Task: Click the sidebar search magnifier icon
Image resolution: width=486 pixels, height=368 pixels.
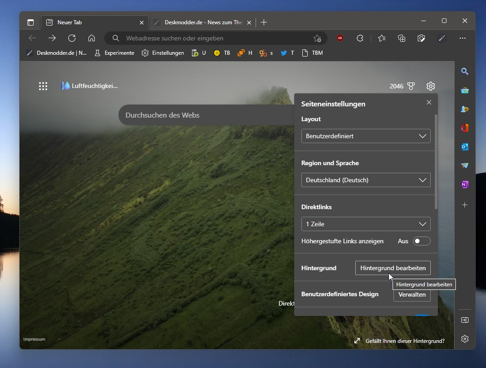Action: [x=464, y=71]
